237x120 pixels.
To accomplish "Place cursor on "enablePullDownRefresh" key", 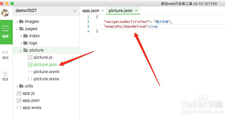I will [x=126, y=27].
